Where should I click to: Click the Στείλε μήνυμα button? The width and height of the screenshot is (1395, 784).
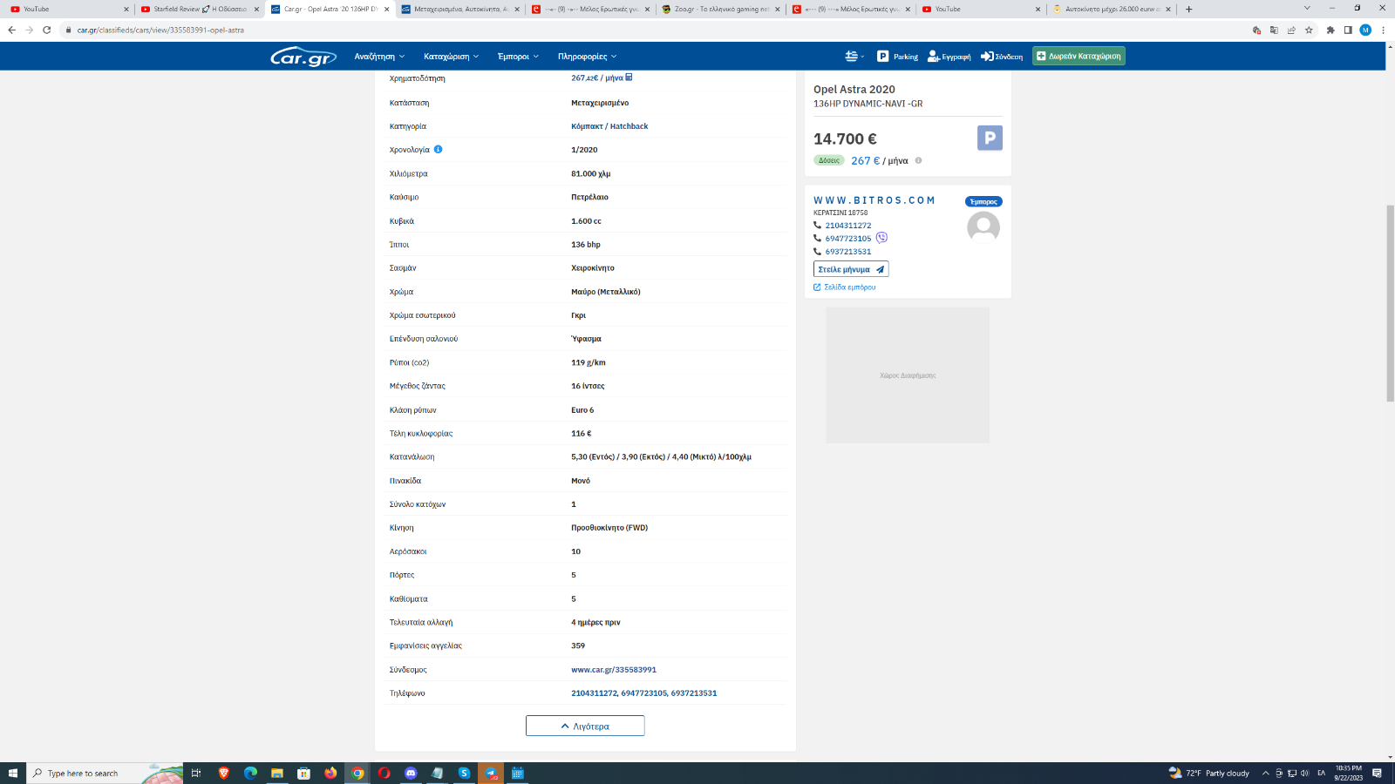point(851,269)
